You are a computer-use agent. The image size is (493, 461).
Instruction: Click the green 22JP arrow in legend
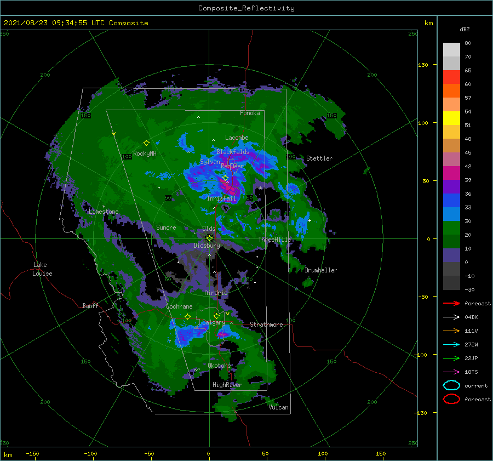point(451,358)
